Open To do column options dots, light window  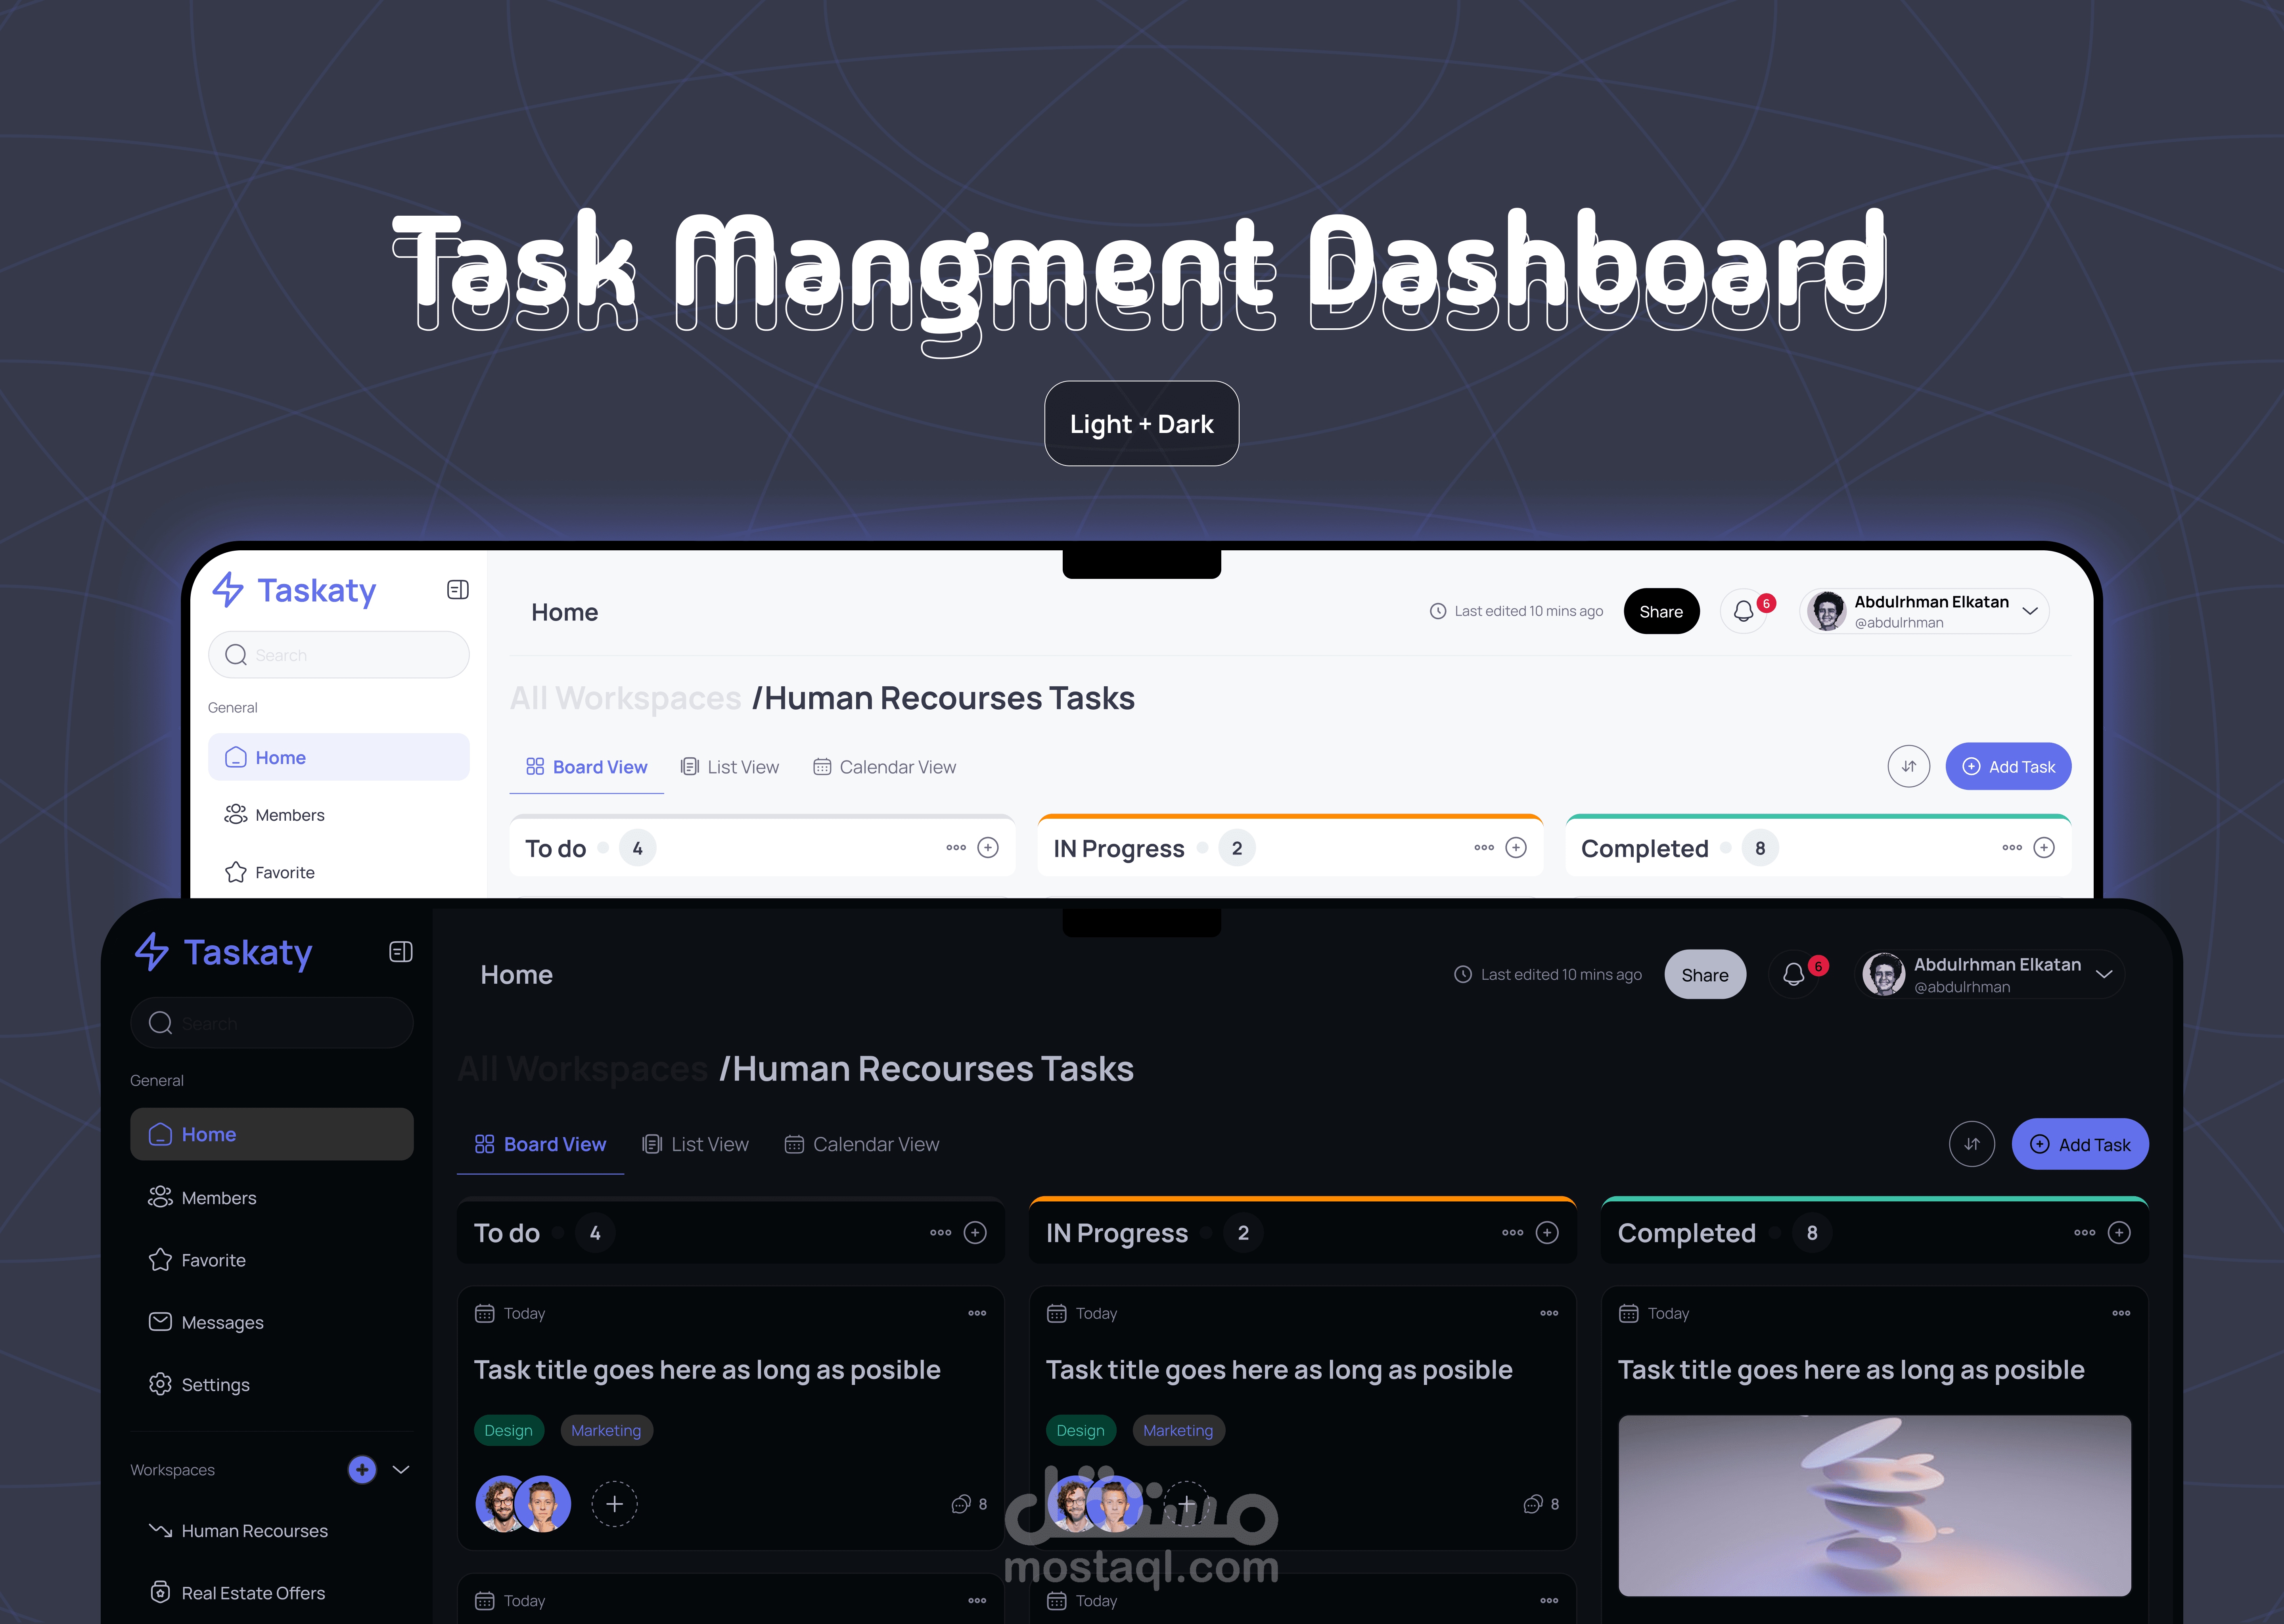(x=956, y=848)
